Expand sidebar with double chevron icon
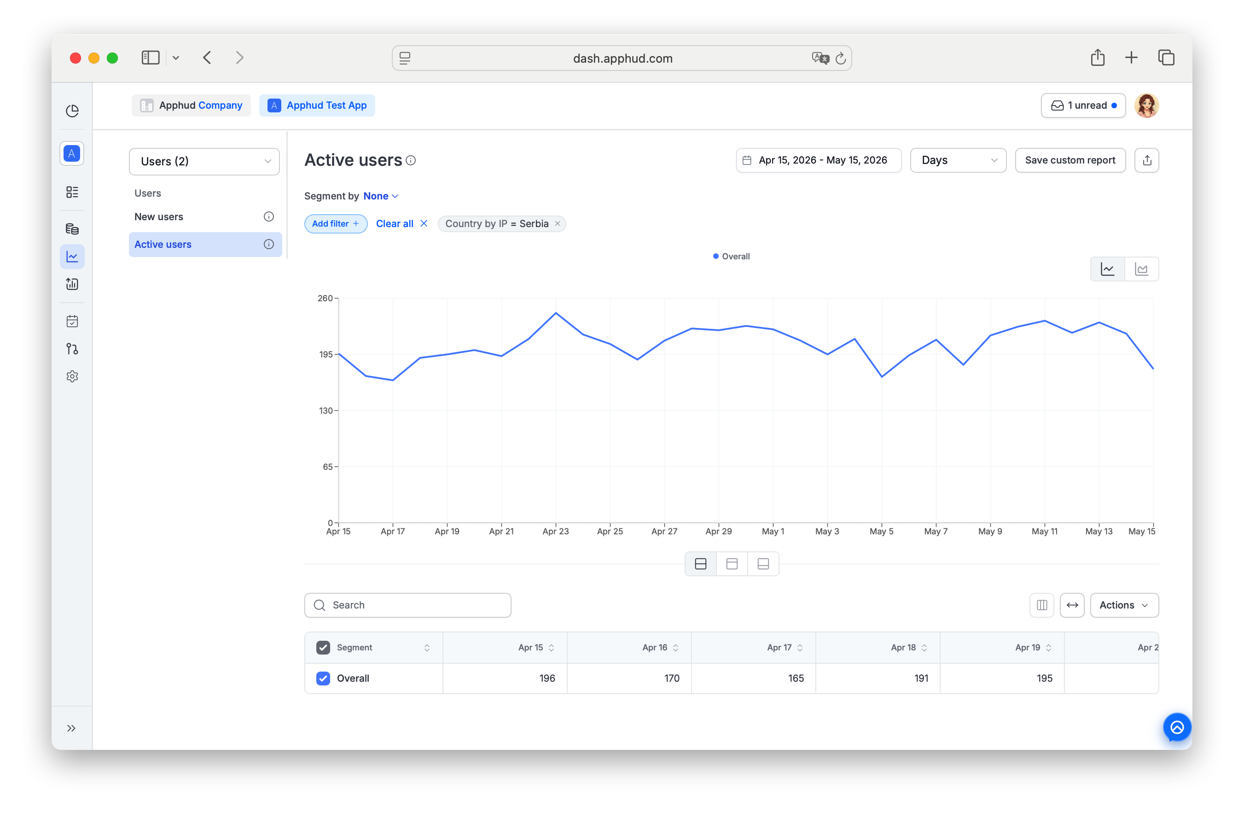Image resolution: width=1244 pixels, height=819 pixels. point(72,729)
